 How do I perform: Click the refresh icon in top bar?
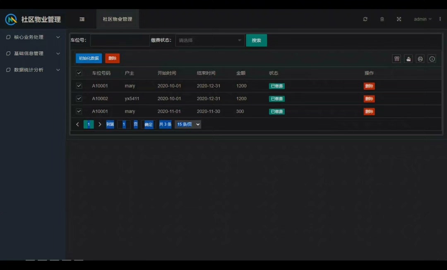tap(365, 19)
